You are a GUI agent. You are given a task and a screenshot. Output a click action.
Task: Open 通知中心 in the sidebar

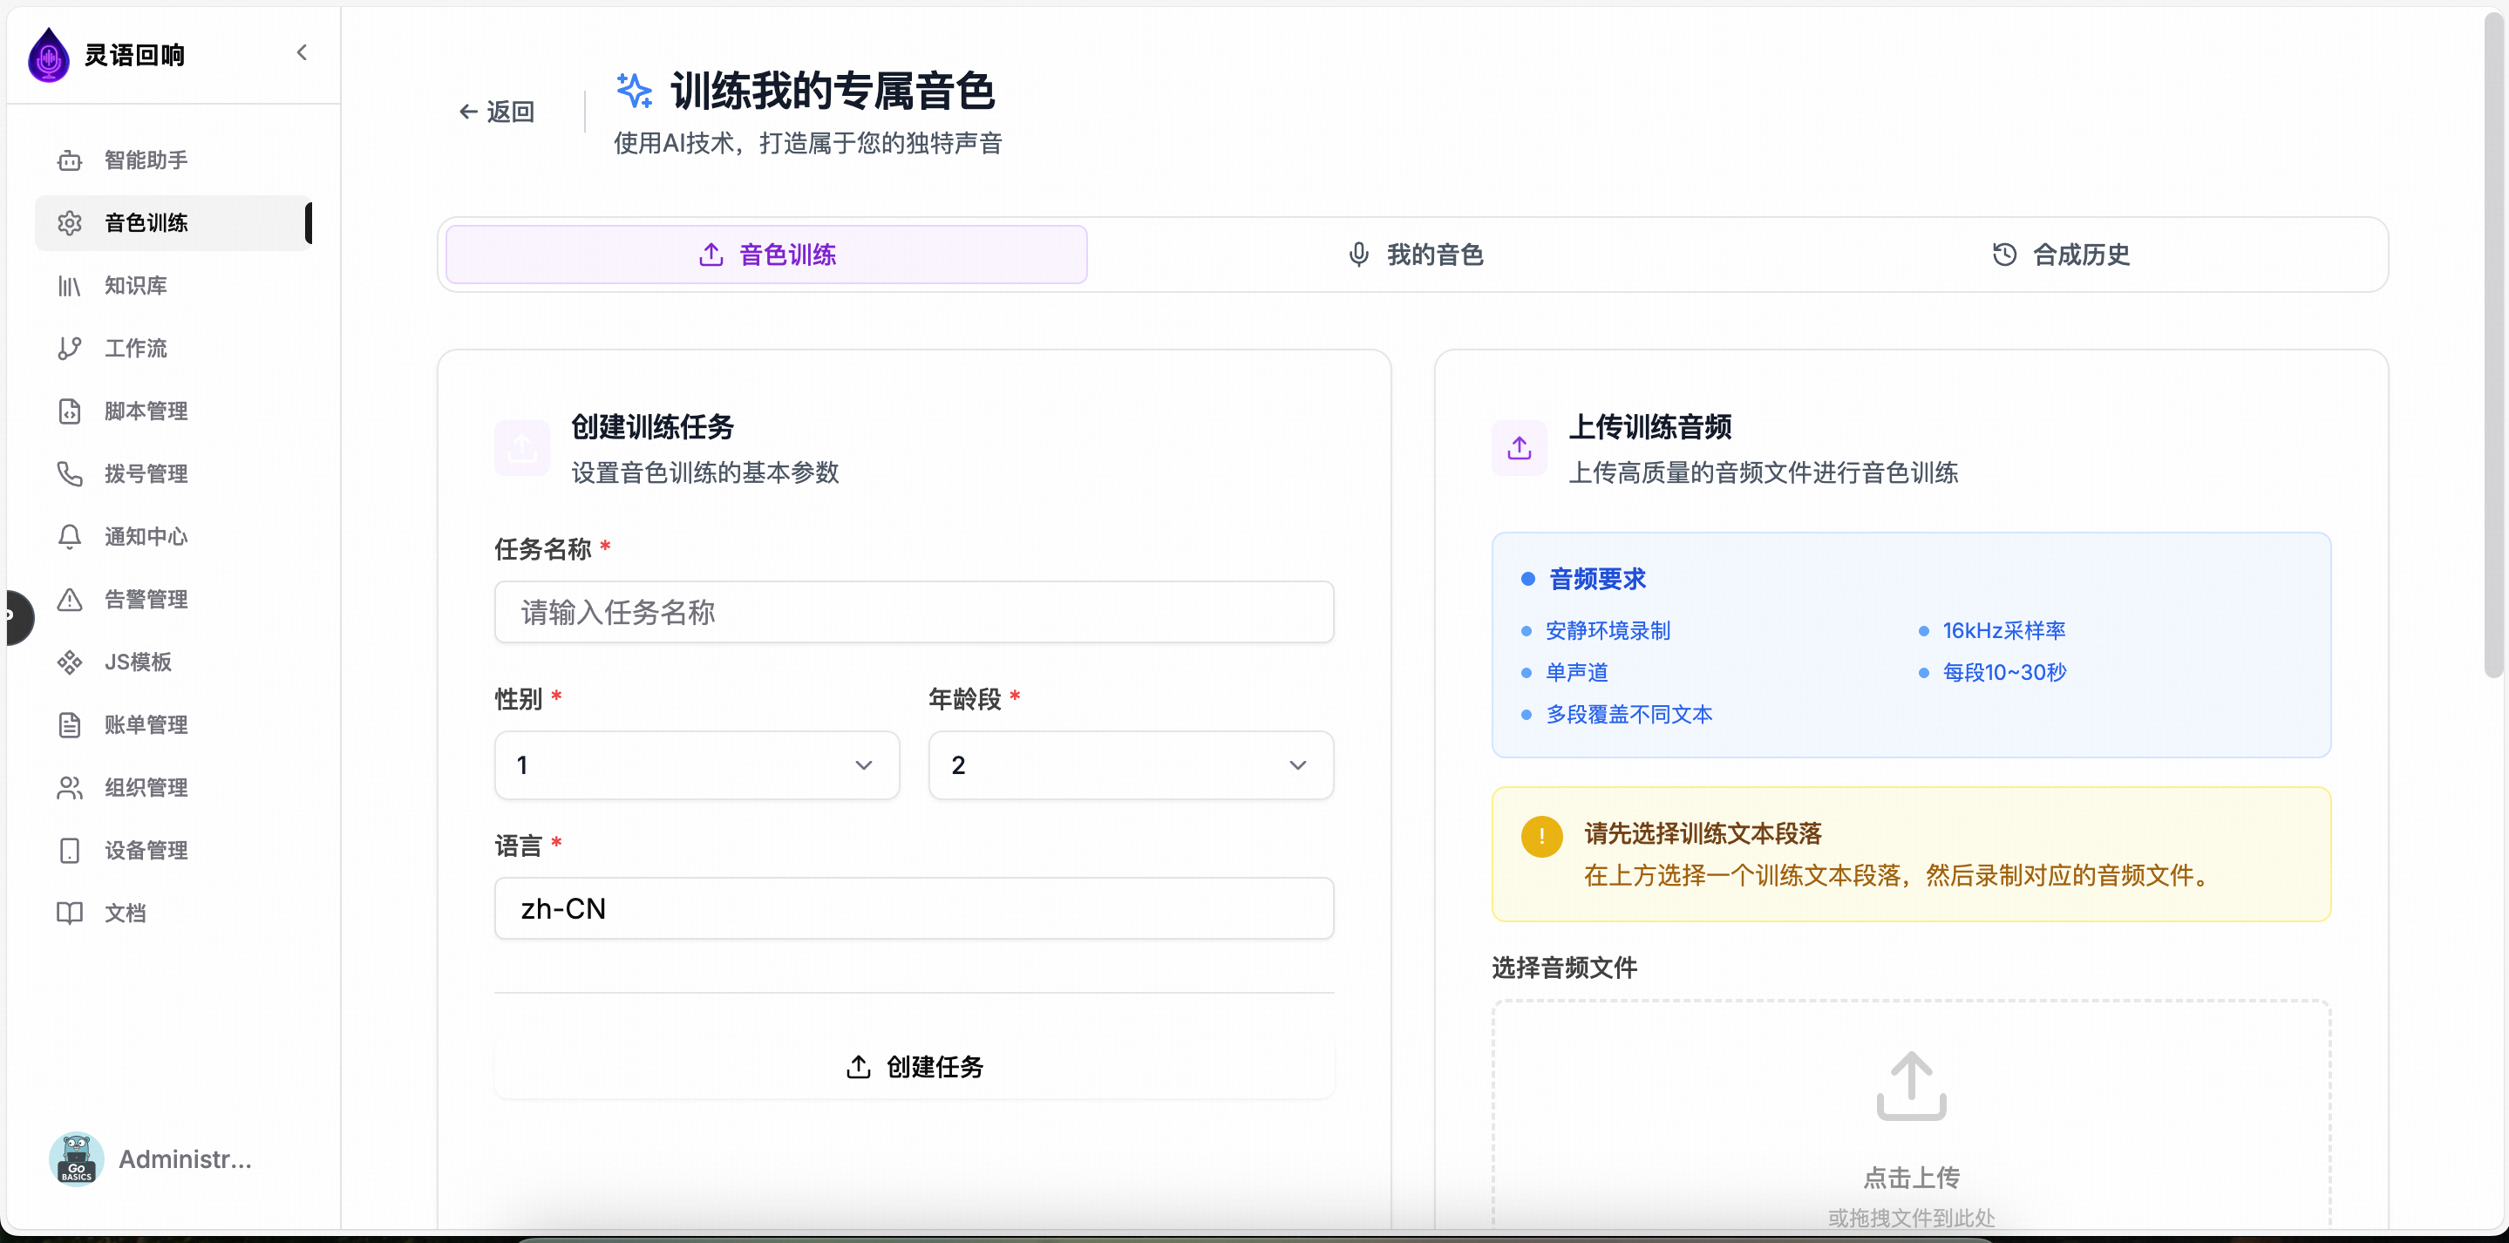click(x=173, y=537)
